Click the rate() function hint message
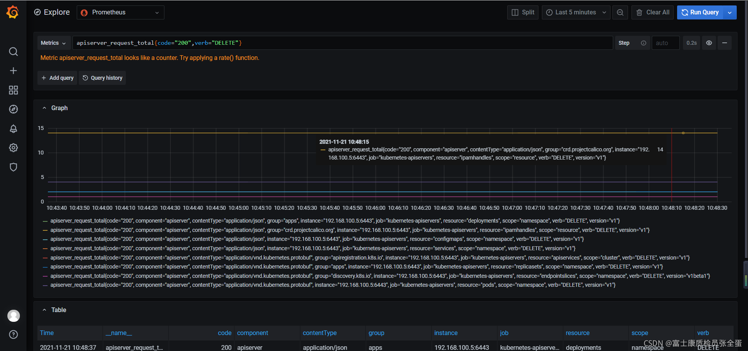748x351 pixels. pyautogui.click(x=150, y=58)
